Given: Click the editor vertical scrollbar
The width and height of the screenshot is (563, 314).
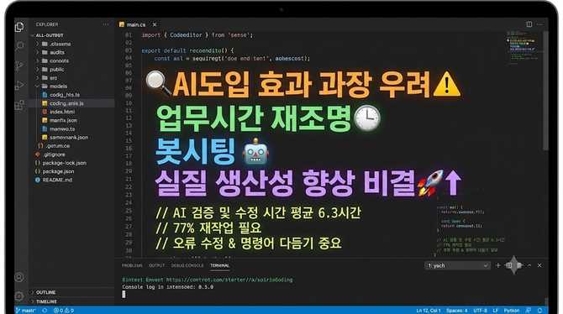Looking at the screenshot, I should tap(545, 90).
